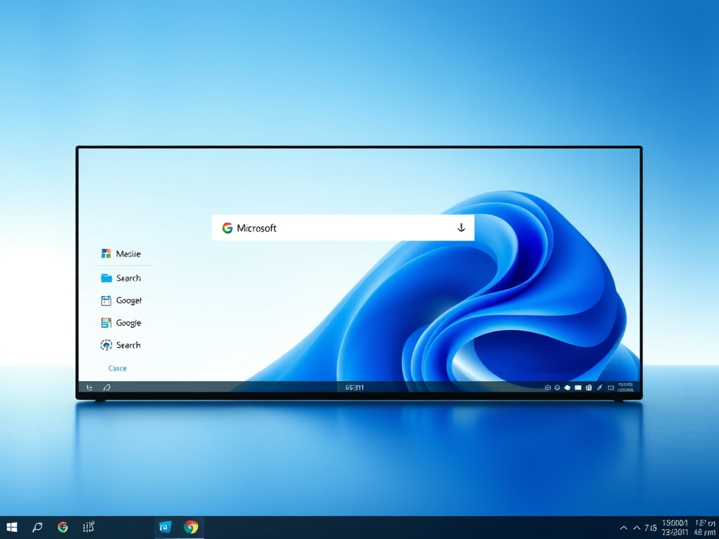Select Search with the round dashed icon
Viewport: 719px width, 539px height.
(x=121, y=345)
